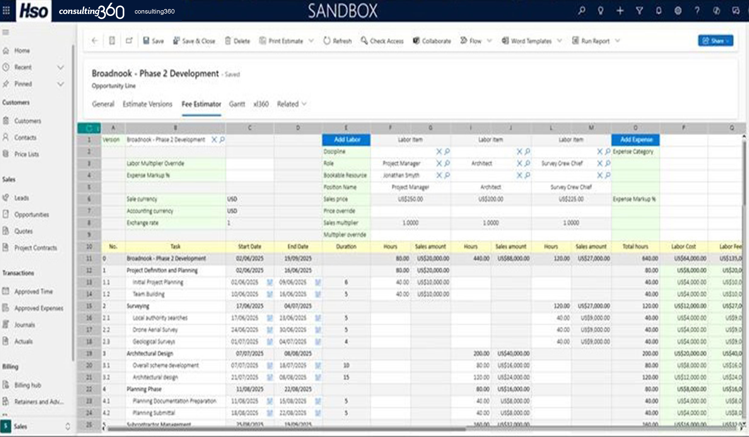
Task: Click Word Templates
Action: coord(527,41)
